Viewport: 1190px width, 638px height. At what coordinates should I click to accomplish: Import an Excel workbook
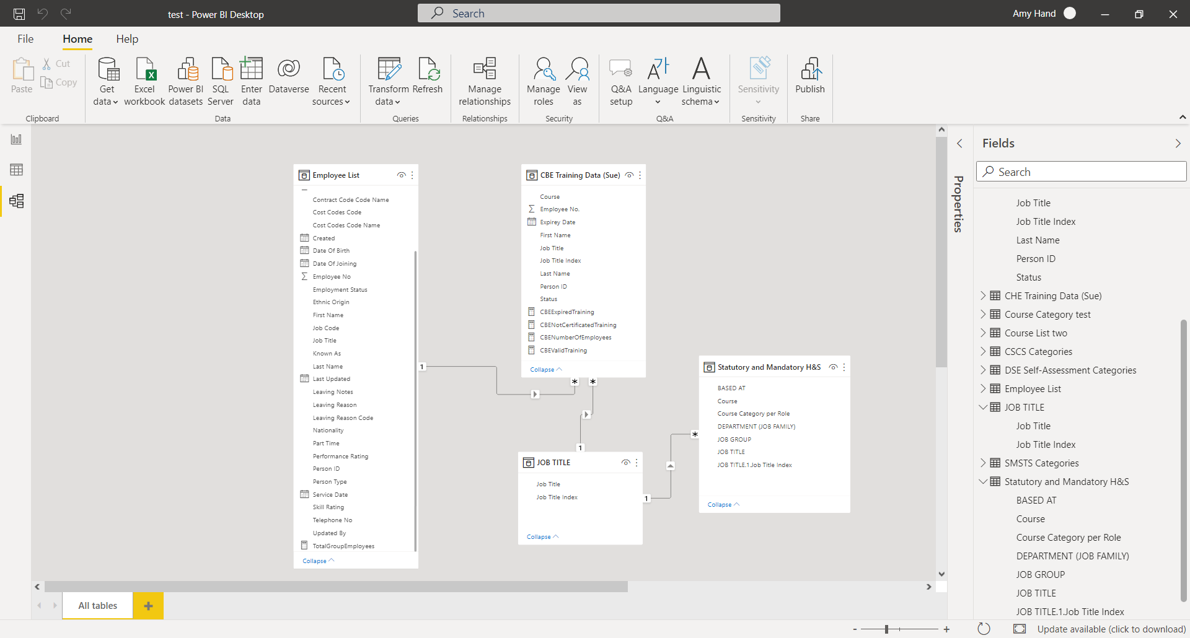pyautogui.click(x=144, y=82)
